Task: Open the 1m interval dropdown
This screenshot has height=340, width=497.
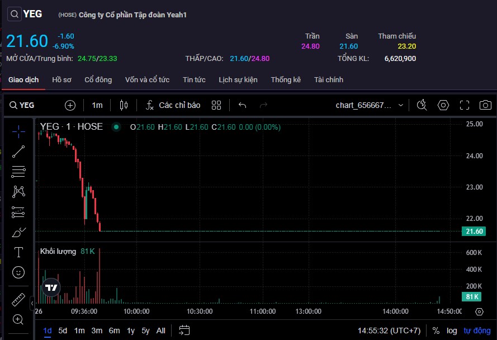Action: click(97, 105)
